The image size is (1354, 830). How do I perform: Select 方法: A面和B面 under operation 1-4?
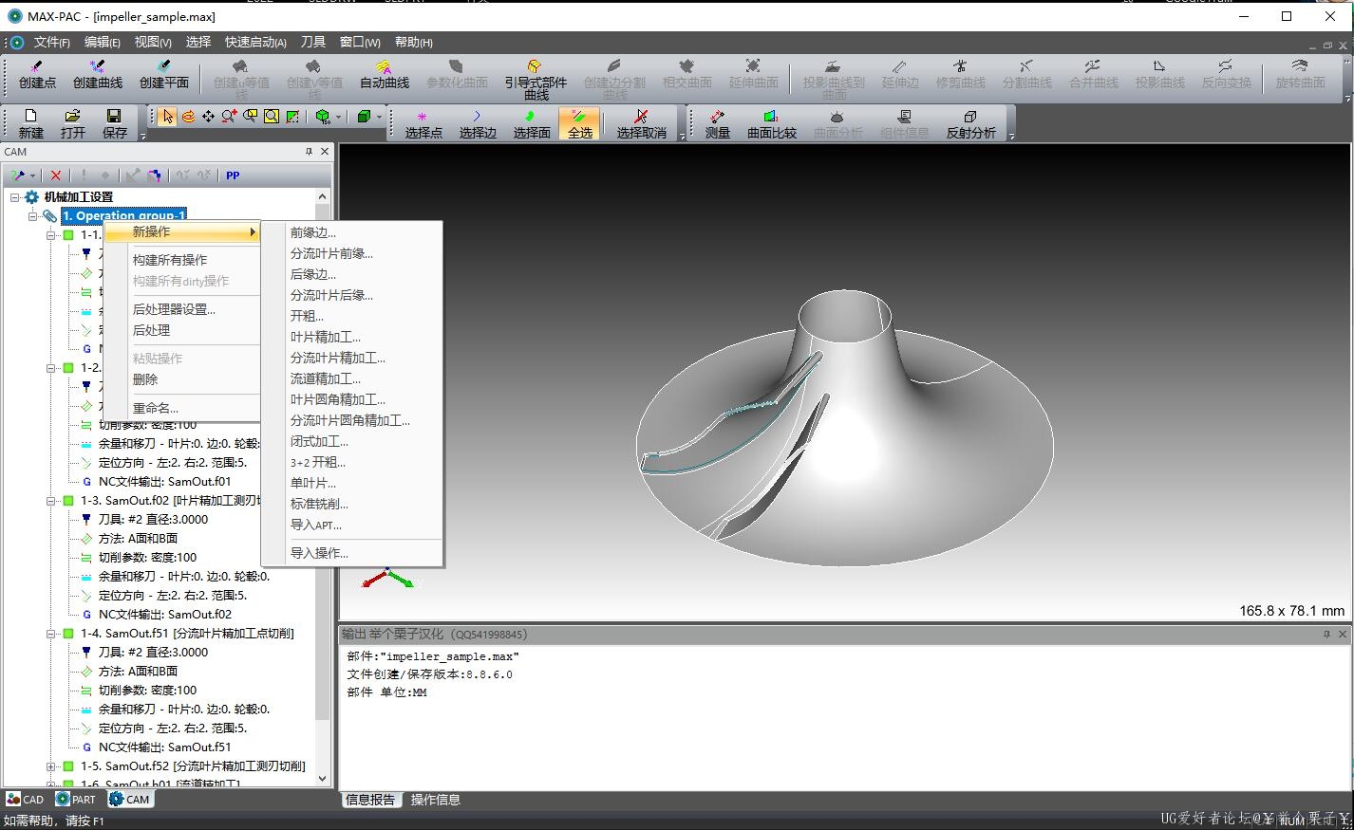coord(138,672)
